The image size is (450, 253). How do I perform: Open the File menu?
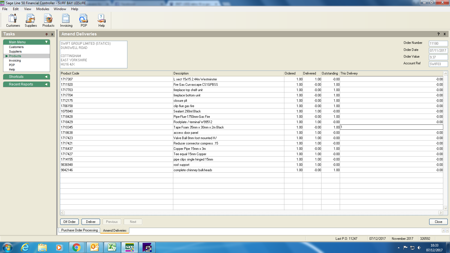click(x=5, y=9)
